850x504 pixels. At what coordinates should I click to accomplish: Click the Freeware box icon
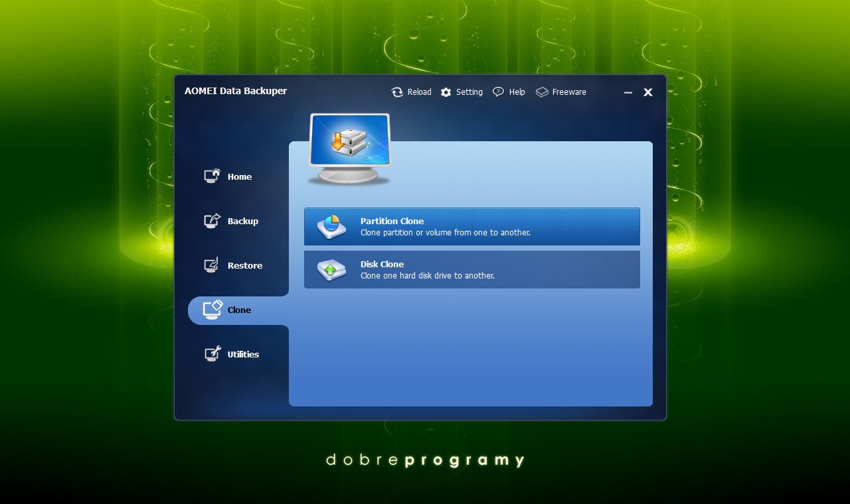542,92
